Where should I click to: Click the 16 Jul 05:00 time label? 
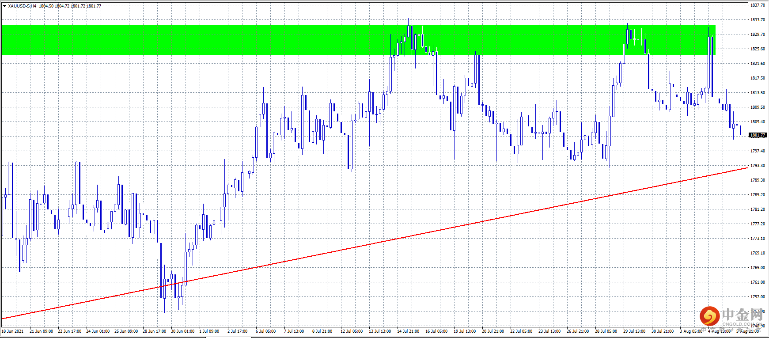(436, 331)
